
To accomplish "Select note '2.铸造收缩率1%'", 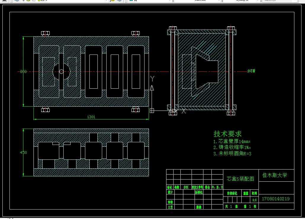I will [x=232, y=147].
